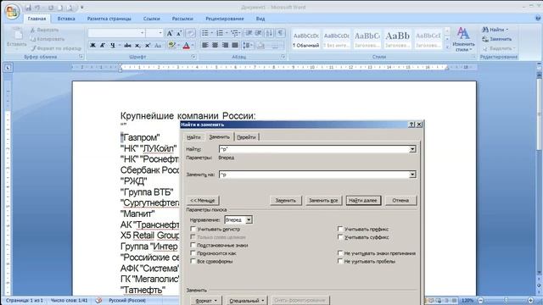Open the Формат dropdown button
This screenshot has height=305, width=543.
[205, 301]
